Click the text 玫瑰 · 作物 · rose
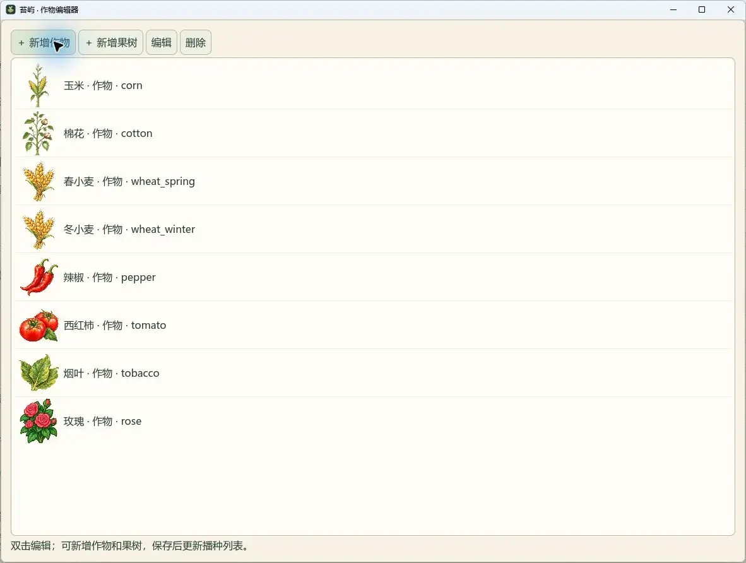 (102, 421)
